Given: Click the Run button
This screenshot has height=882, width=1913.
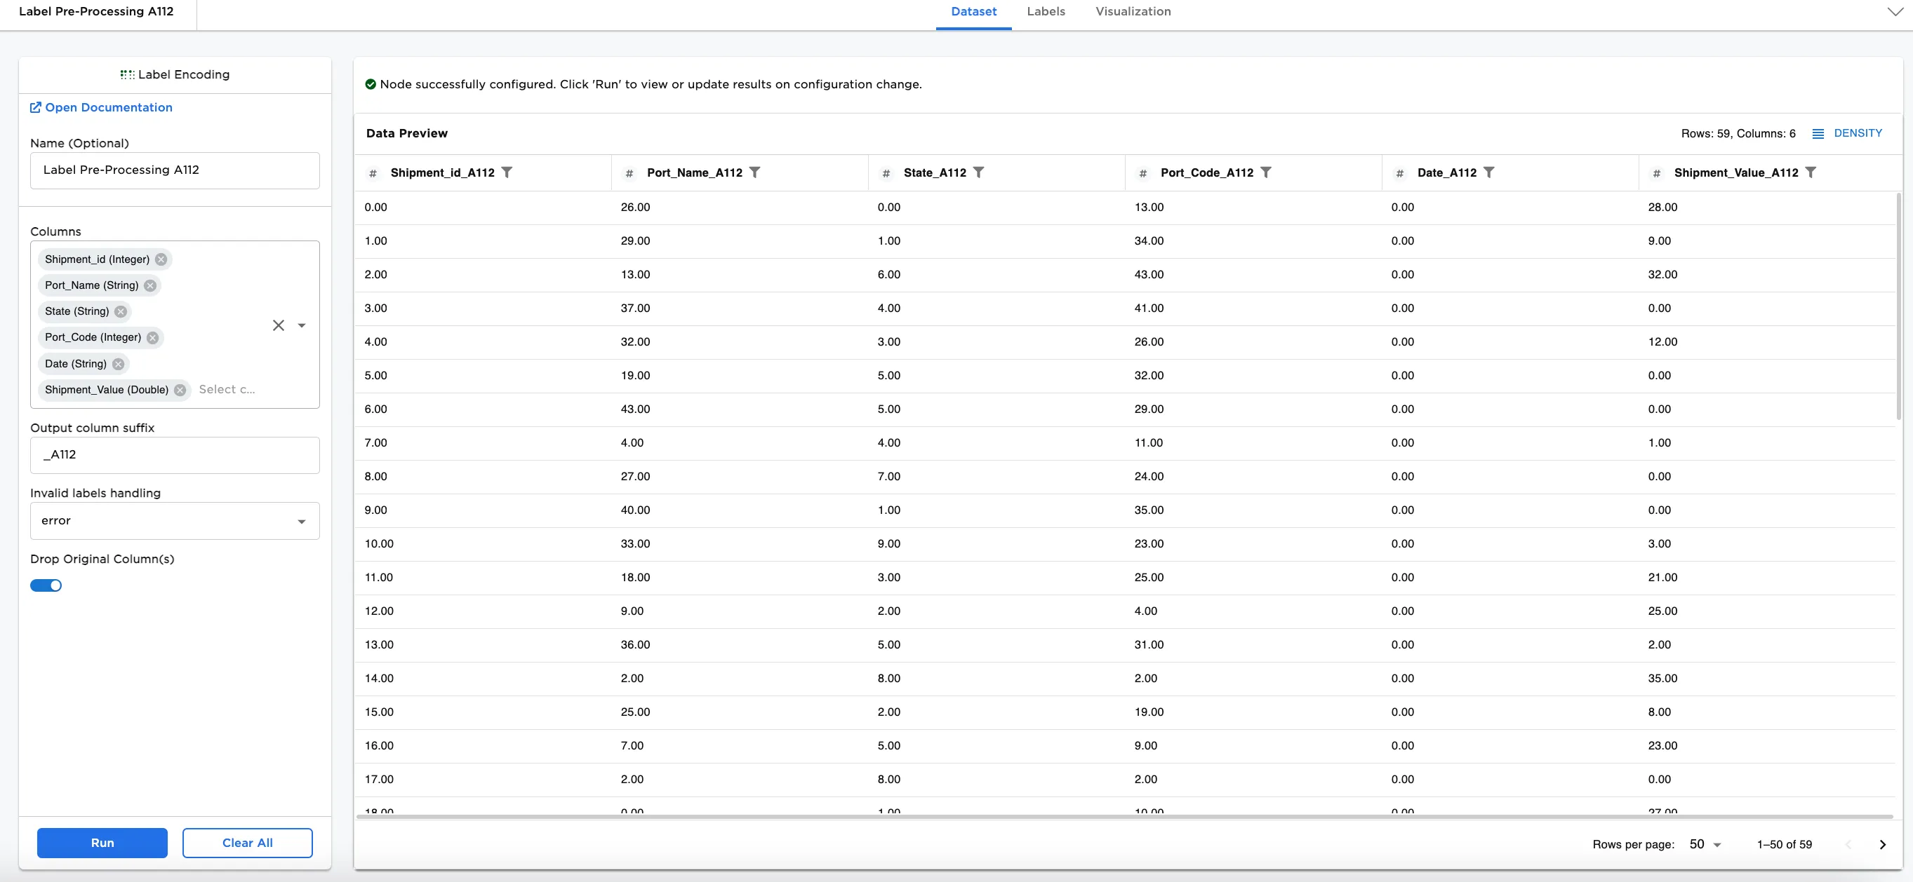Looking at the screenshot, I should (x=102, y=843).
